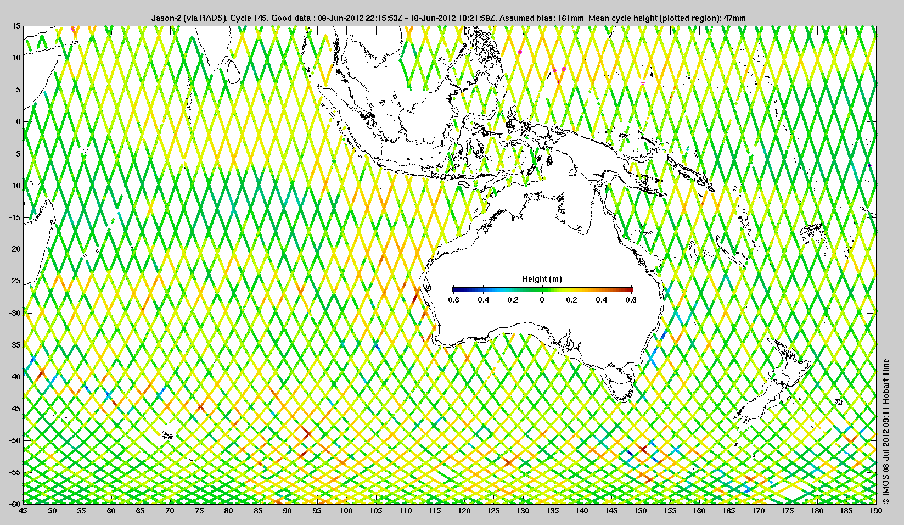Select latitude axis label "10"
904x525 pixels.
[16, 58]
